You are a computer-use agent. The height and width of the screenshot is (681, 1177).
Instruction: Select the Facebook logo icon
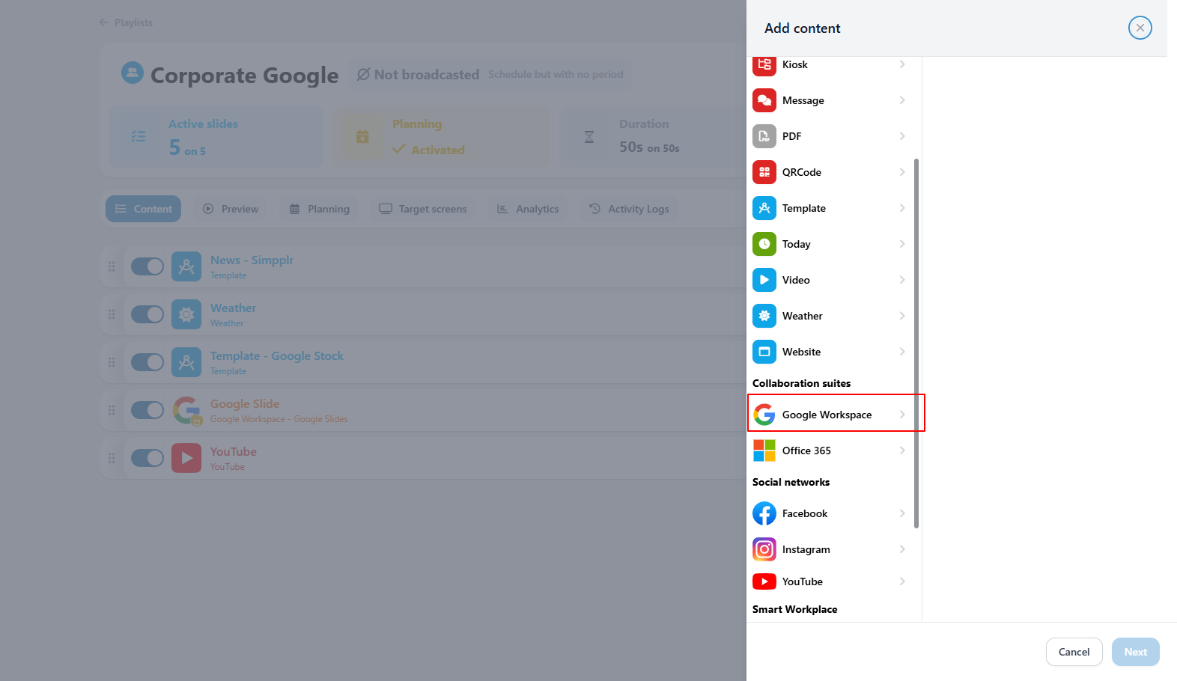[x=764, y=513]
